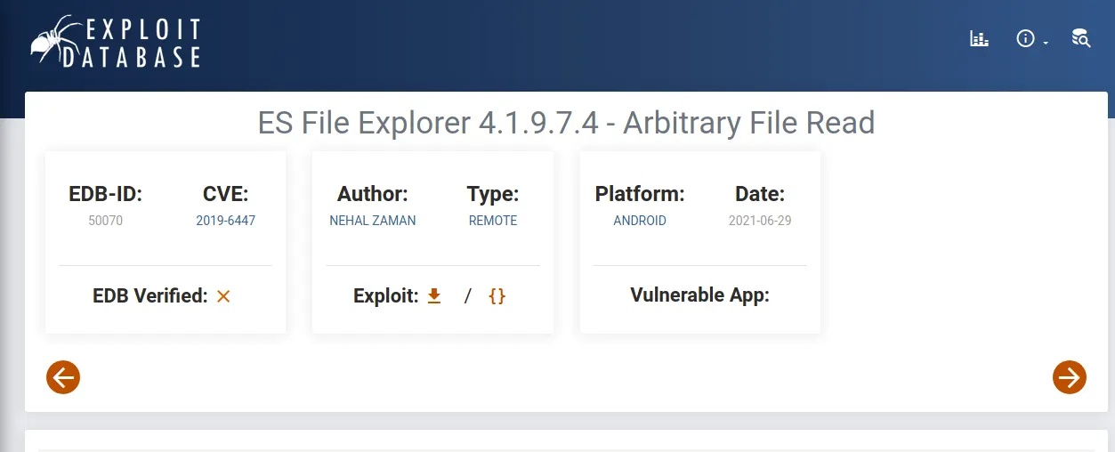Click the CVE heading
The height and width of the screenshot is (452, 1115).
tap(226, 194)
